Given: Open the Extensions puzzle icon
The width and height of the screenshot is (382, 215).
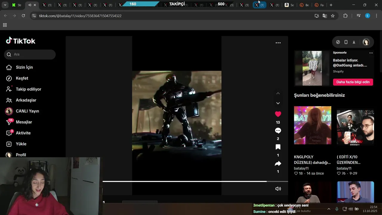Looking at the screenshot, I should click(x=346, y=16).
